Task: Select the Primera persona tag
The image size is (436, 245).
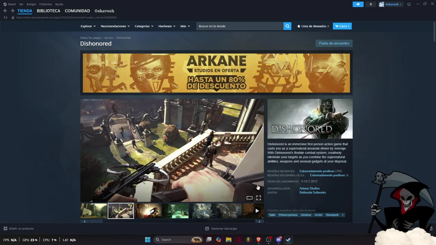Action: 288,215
